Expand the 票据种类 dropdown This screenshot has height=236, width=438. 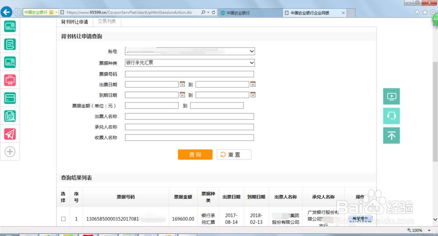(x=252, y=63)
